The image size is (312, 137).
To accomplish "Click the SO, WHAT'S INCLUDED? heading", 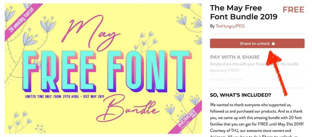I will [240, 95].
